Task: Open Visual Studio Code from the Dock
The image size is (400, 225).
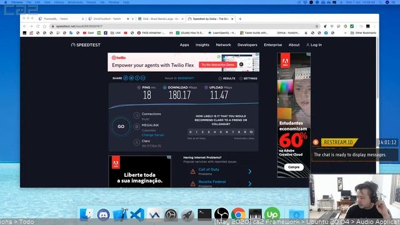Action: click(137, 214)
